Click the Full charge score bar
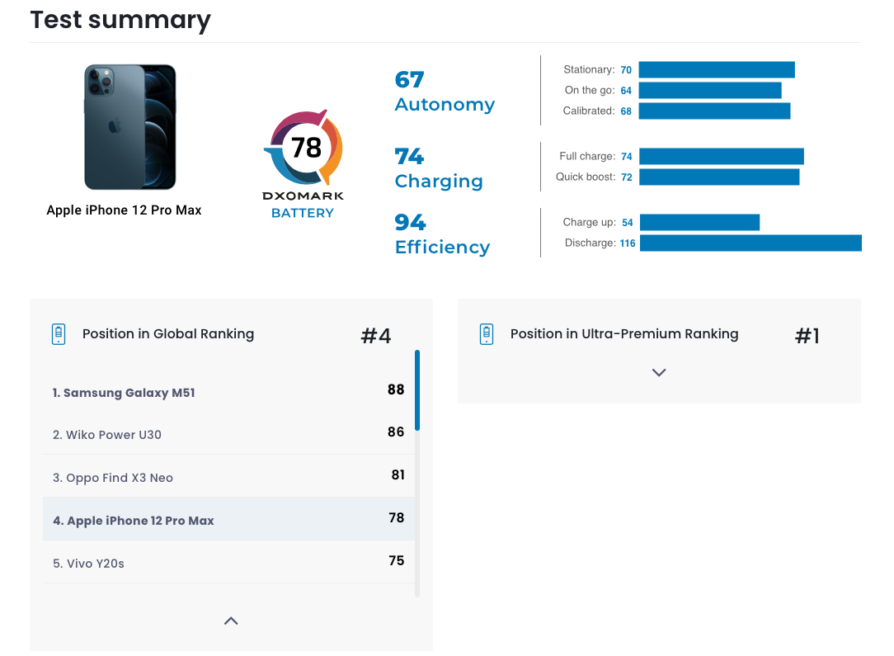This screenshot has width=894, height=656. pyautogui.click(x=722, y=156)
